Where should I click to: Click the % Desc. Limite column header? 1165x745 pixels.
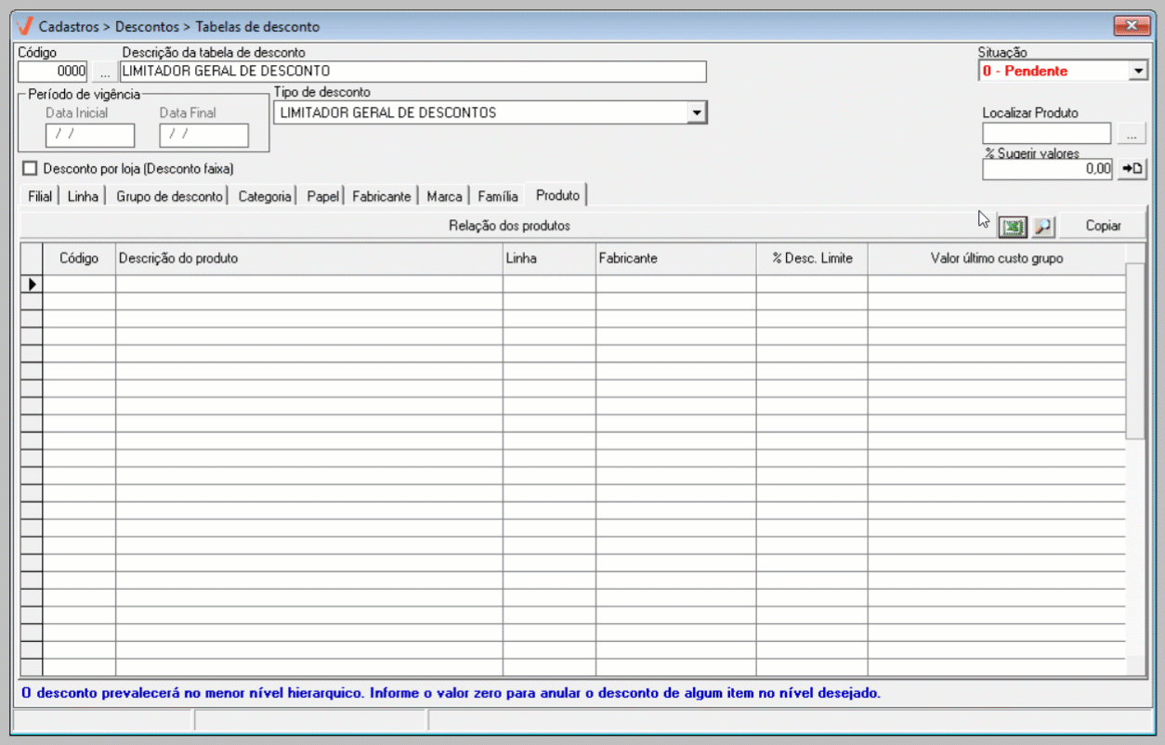tap(811, 258)
